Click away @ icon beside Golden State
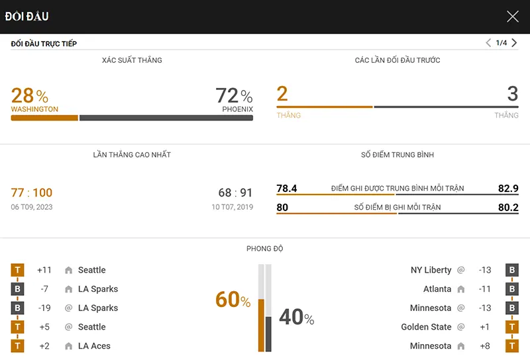 click(460, 327)
